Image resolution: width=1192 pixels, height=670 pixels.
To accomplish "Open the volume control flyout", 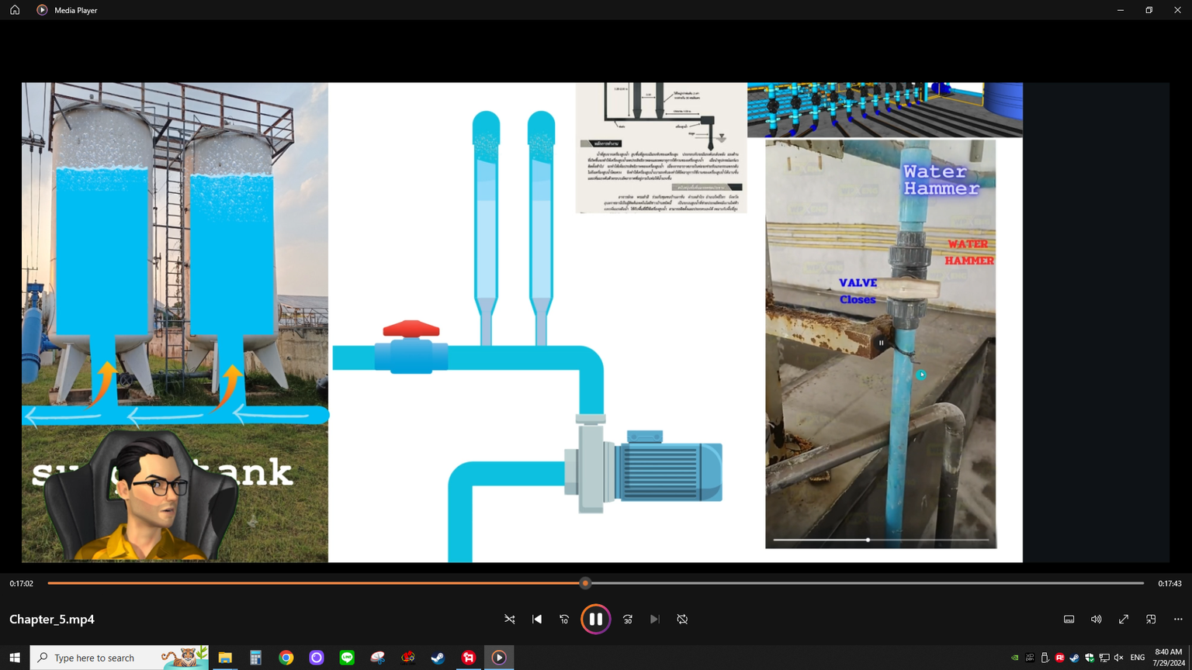I will (x=1096, y=619).
